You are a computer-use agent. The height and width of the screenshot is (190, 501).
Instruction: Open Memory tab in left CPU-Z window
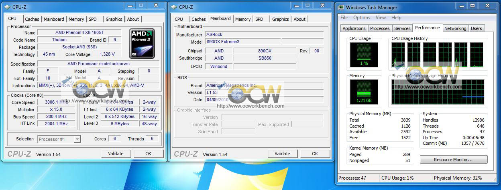pyautogui.click(x=76, y=19)
